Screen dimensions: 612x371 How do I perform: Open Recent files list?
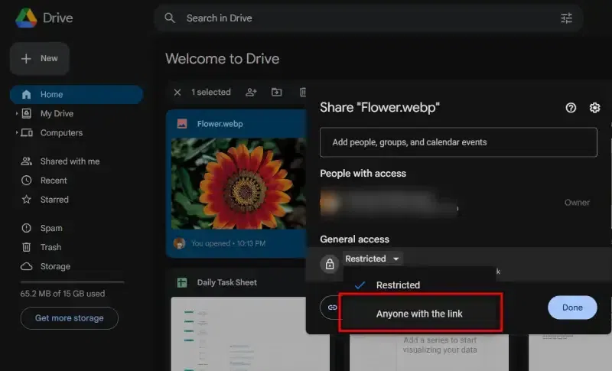[x=54, y=181]
